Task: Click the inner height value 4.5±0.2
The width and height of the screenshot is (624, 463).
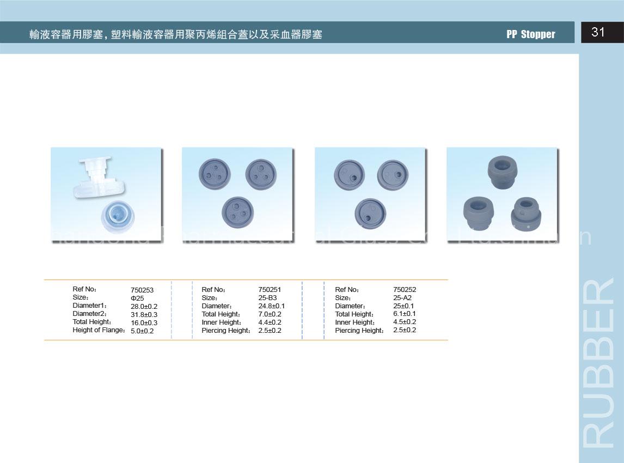Action: point(405,322)
